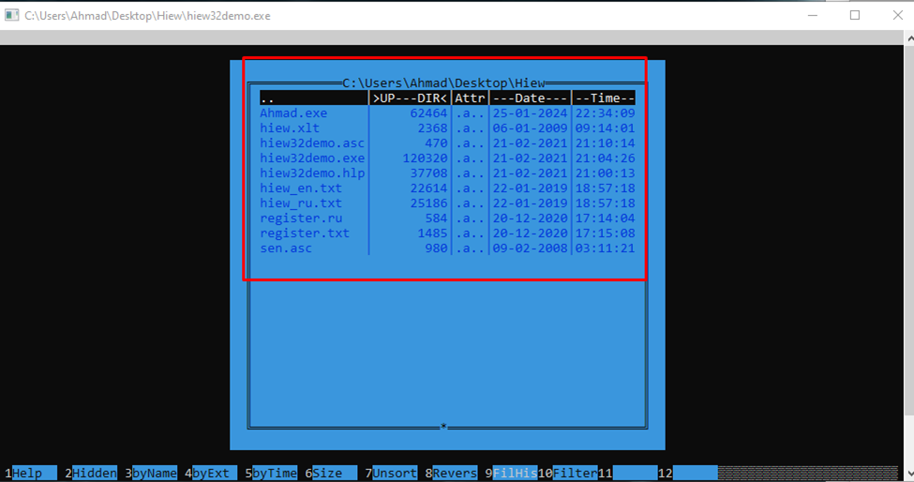The height and width of the screenshot is (482, 914).
Task: Minimize the hiew32demo.exe window
Action: point(813,15)
